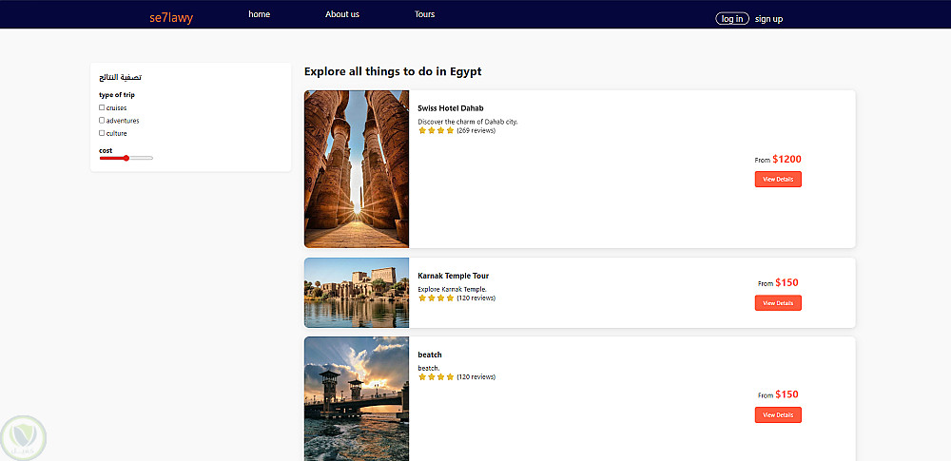
Task: Click the star rating of Swiss Hotel Dahab
Action: click(437, 130)
